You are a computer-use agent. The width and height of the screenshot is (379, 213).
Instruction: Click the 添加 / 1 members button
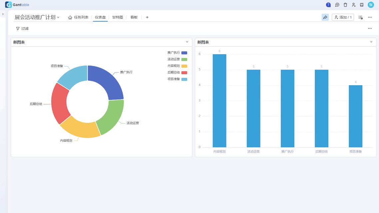[x=343, y=17]
